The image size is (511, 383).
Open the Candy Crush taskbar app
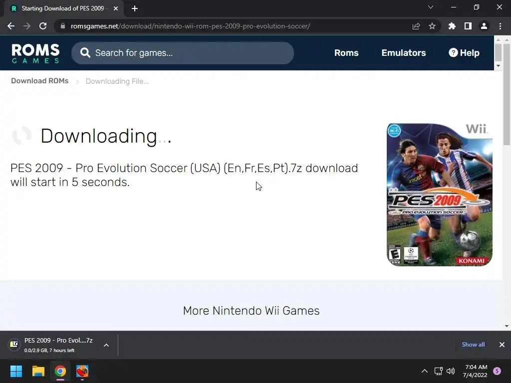pos(82,371)
